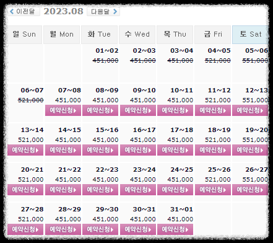
Task: Go to next month with 다음달 button
Action: pos(103,11)
